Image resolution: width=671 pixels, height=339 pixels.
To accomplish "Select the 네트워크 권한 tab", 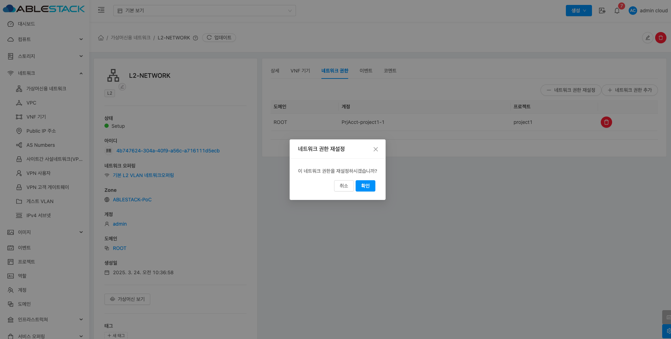I will 335,71.
